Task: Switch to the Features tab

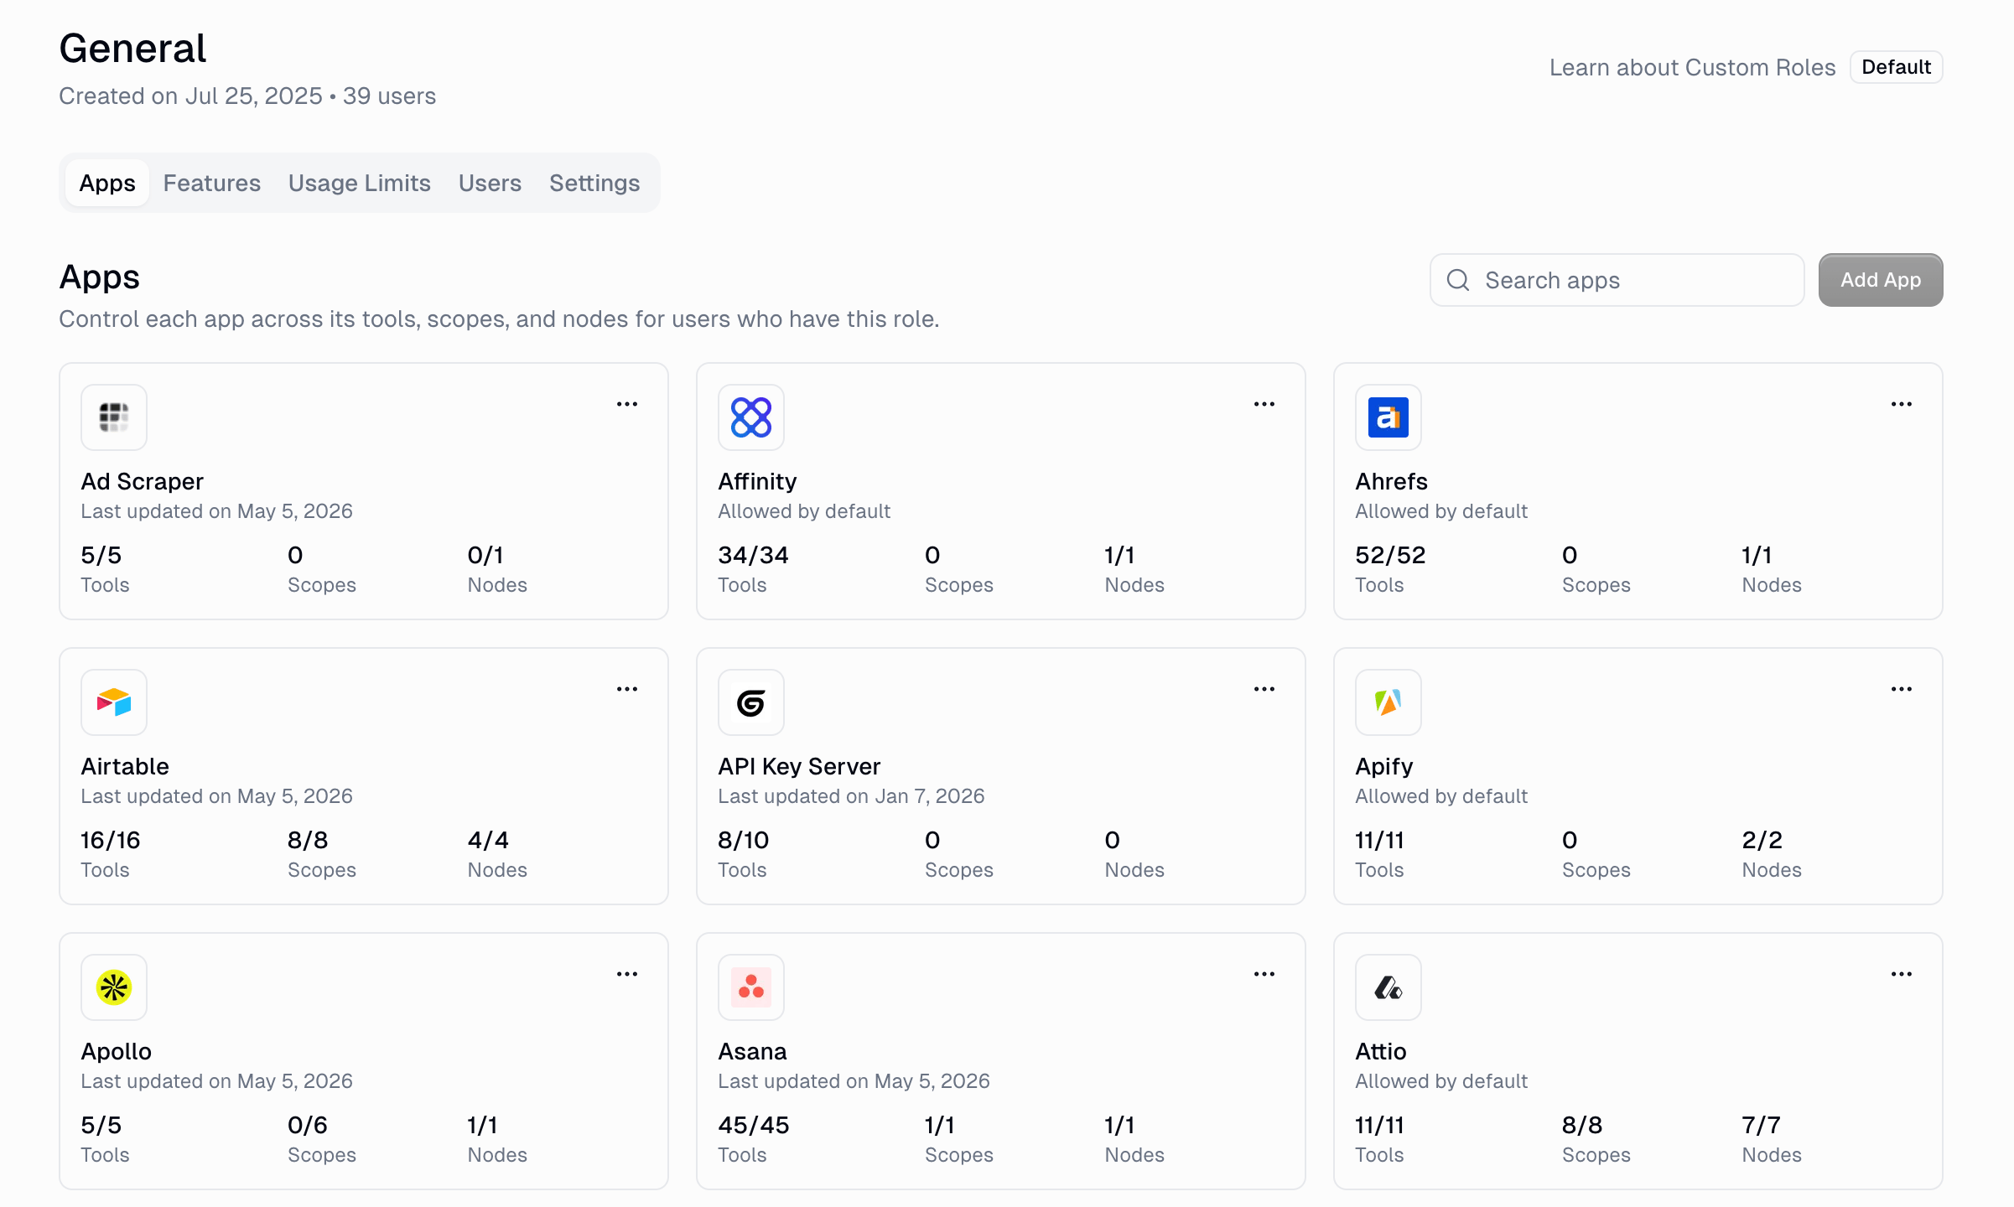Action: click(x=212, y=183)
